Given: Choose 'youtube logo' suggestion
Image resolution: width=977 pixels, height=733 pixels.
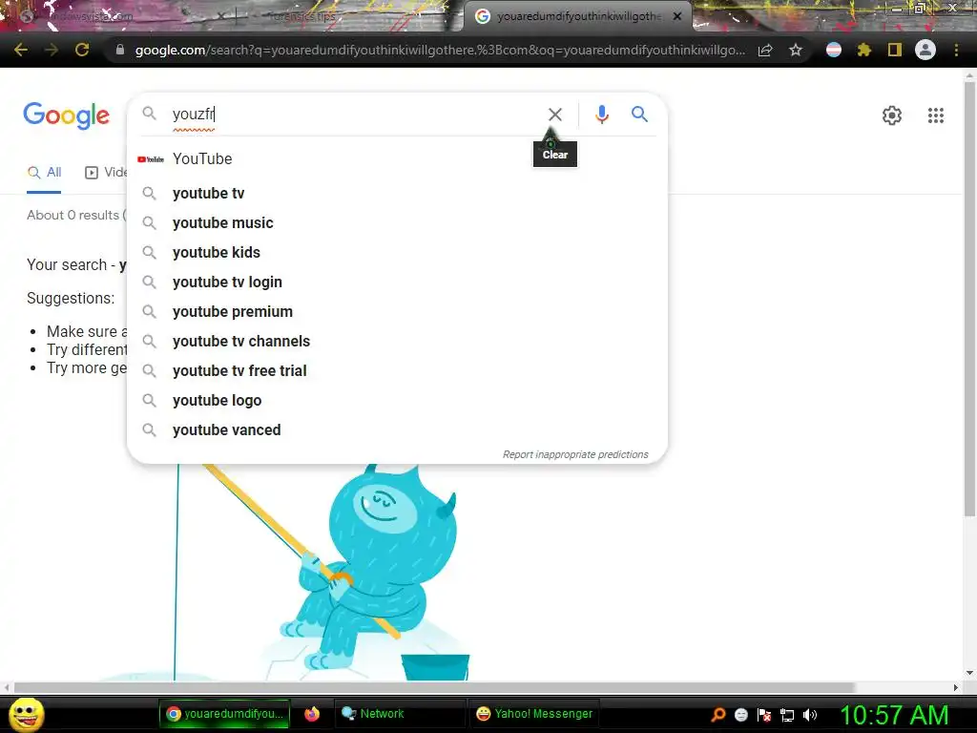Looking at the screenshot, I should (x=397, y=401).
